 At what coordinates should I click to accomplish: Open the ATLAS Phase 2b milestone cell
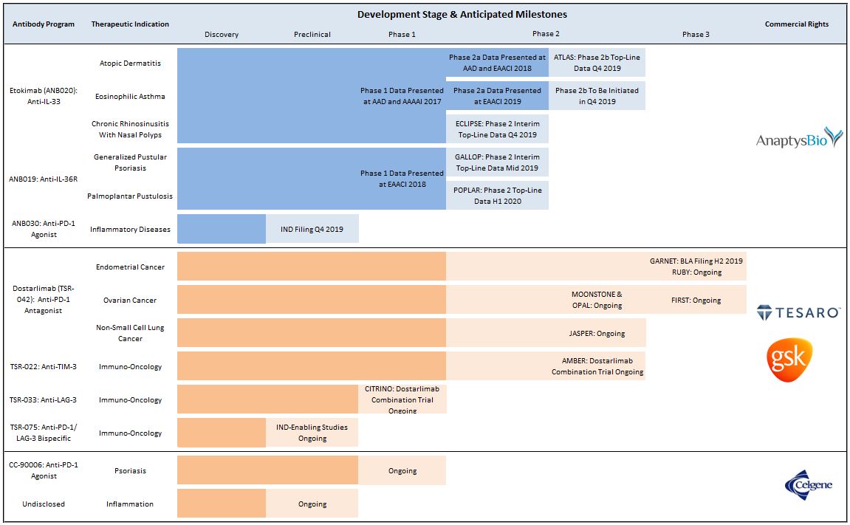596,62
